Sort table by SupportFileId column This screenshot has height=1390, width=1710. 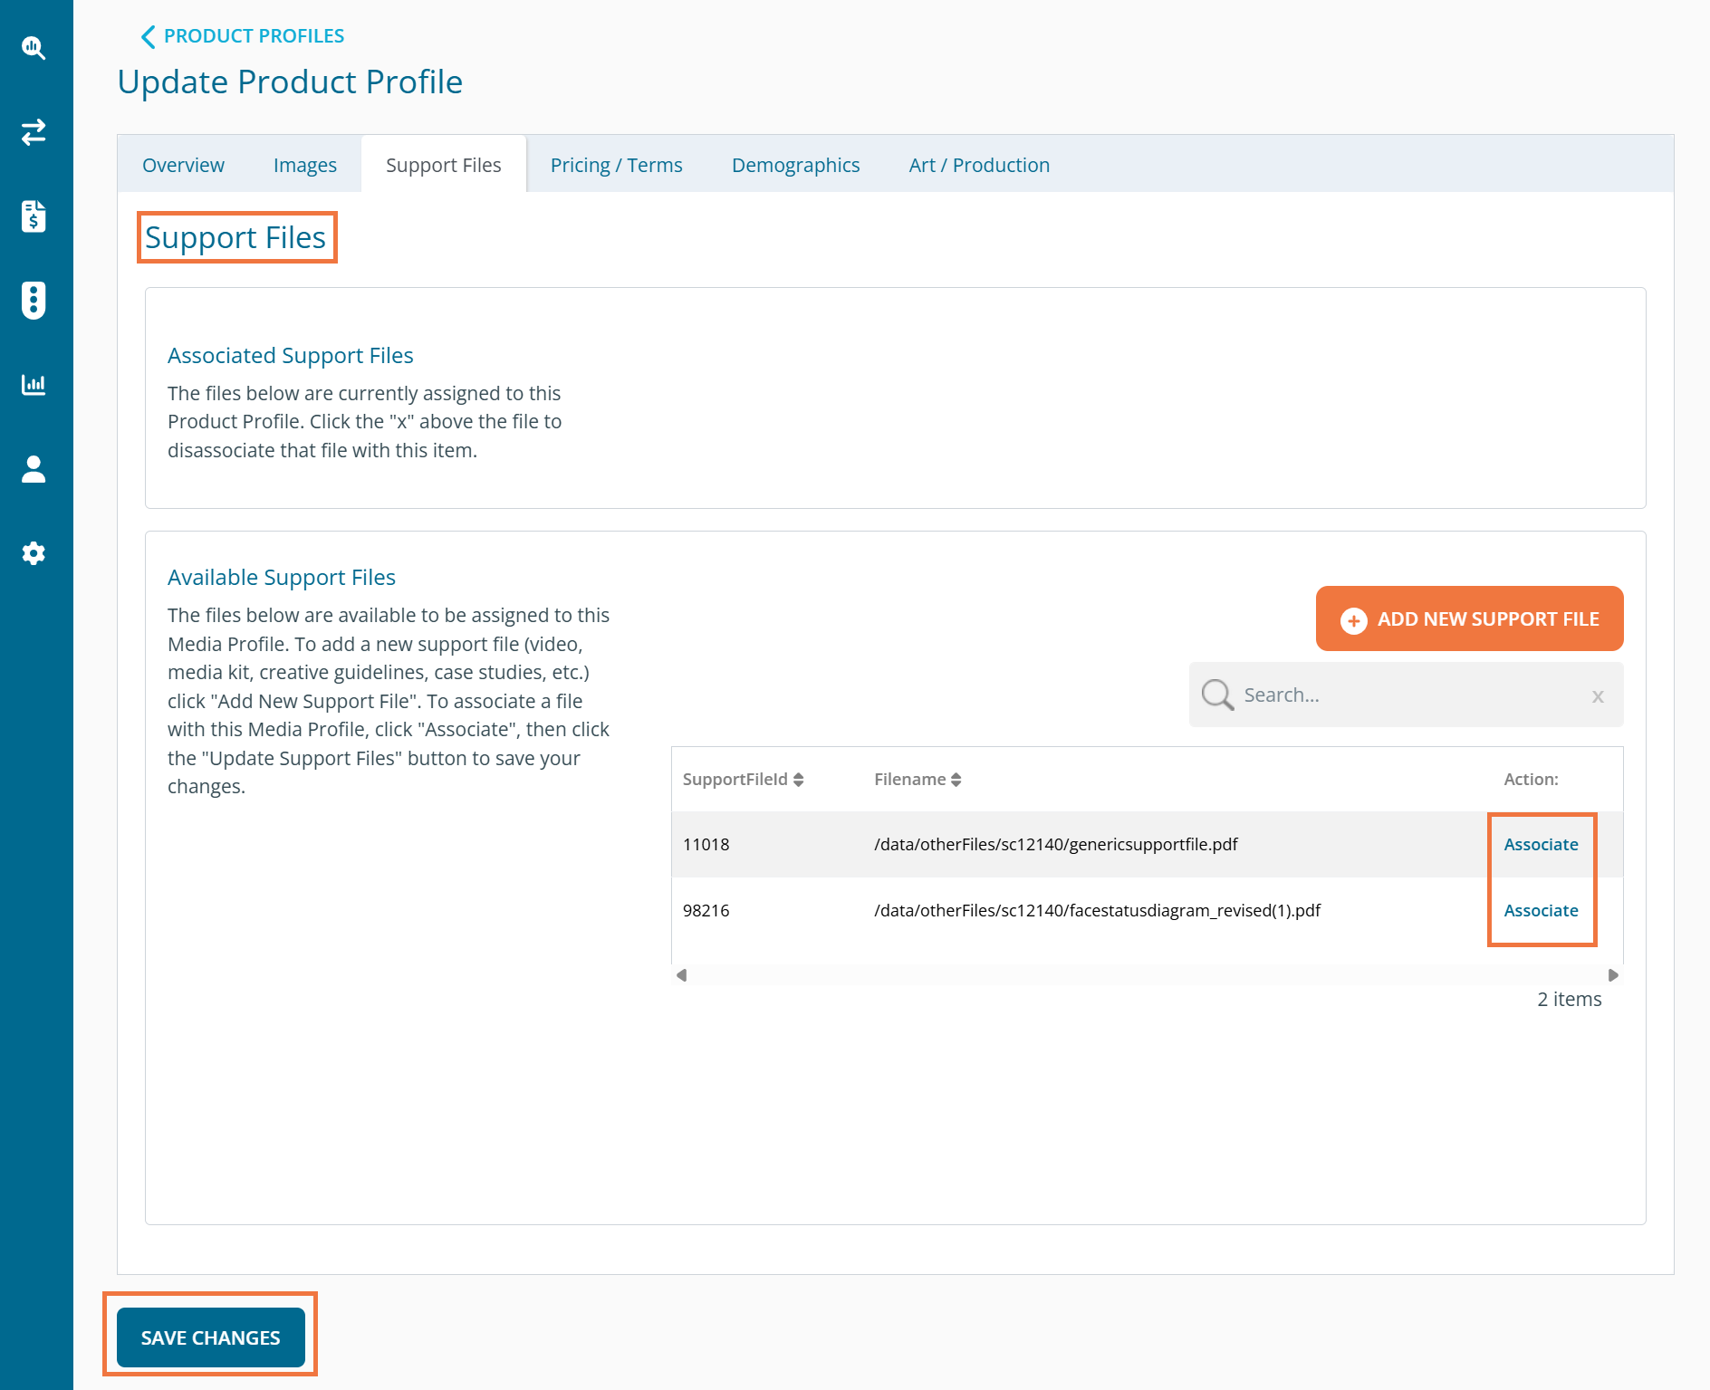[743, 780]
